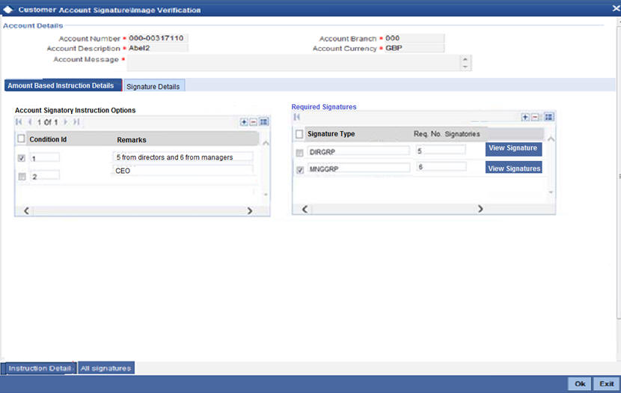
Task: Click the Account Currency field
Action: [414, 48]
